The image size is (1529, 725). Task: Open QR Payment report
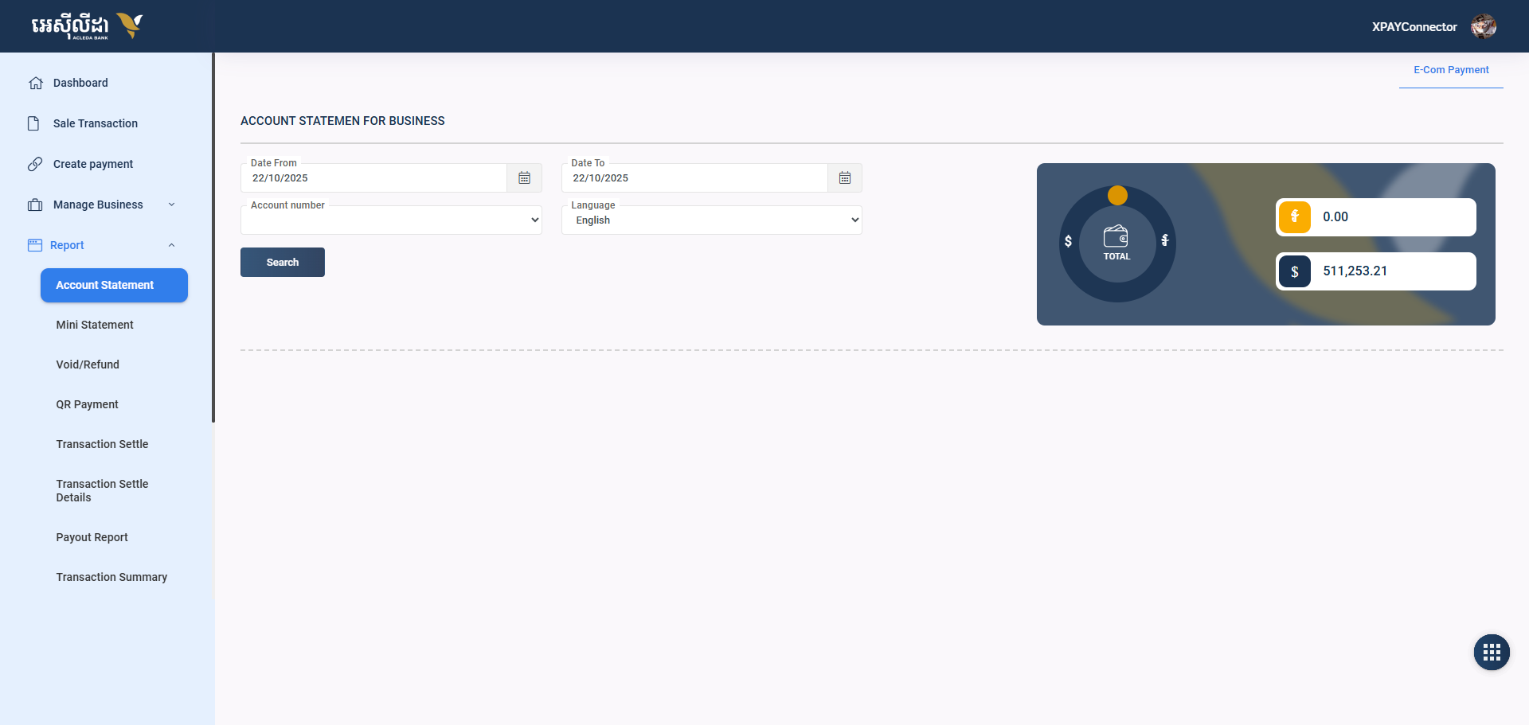[x=87, y=404]
